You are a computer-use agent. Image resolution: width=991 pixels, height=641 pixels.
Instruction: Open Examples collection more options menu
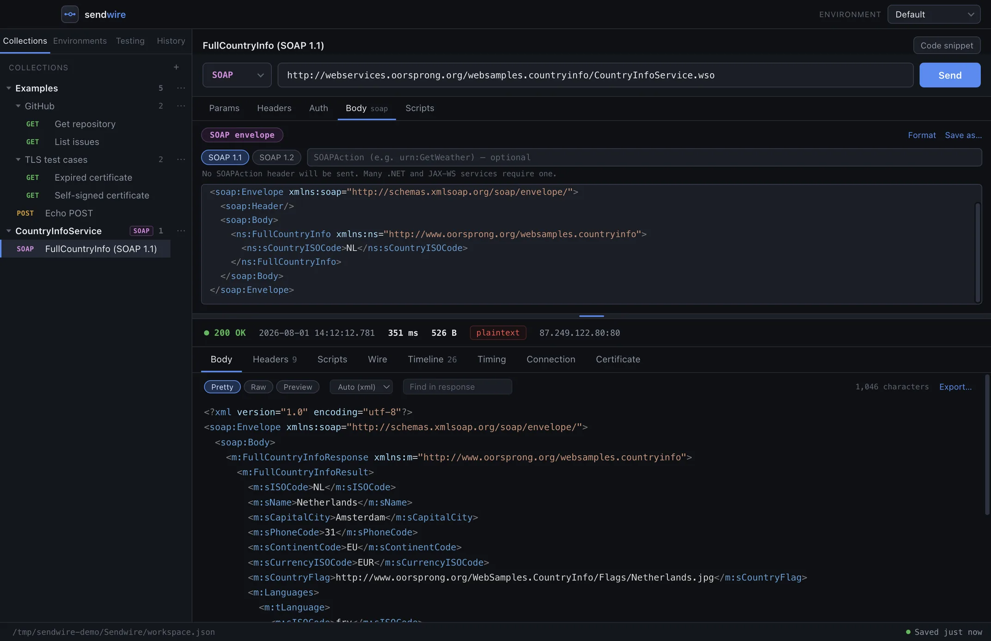(x=181, y=88)
